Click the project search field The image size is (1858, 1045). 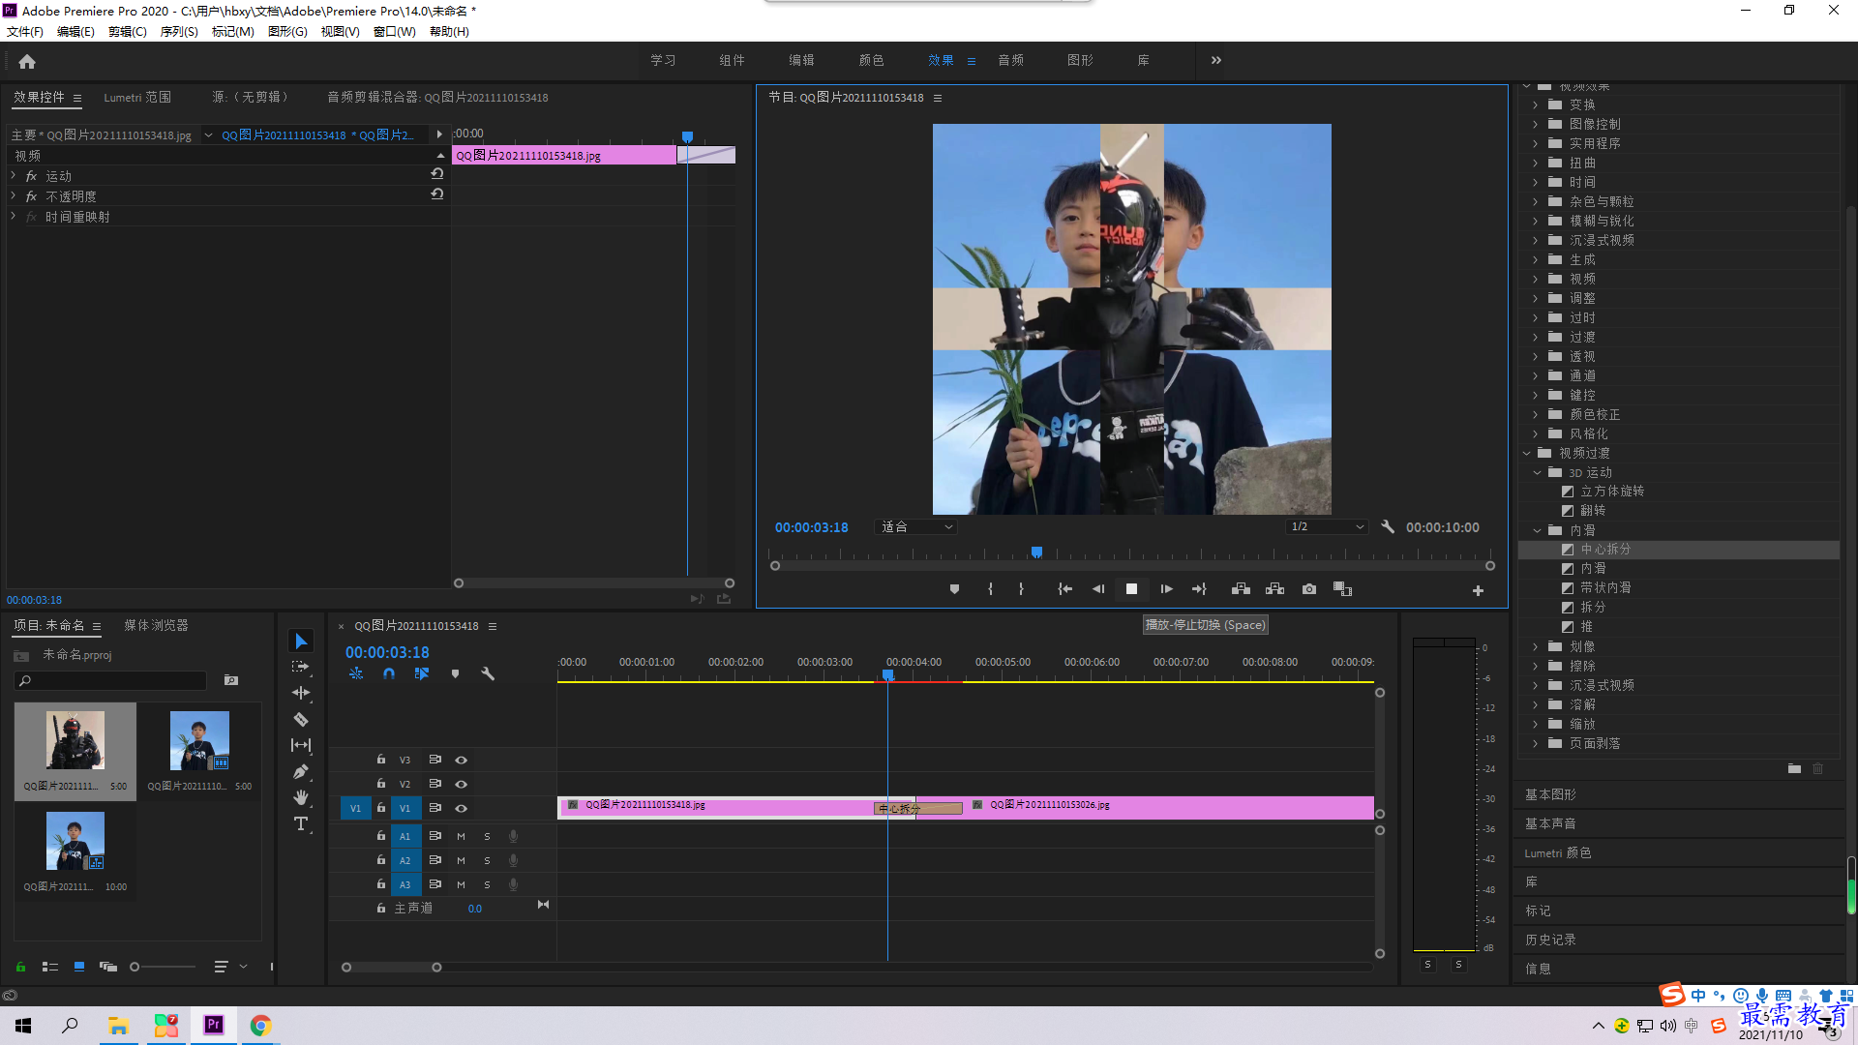[110, 680]
